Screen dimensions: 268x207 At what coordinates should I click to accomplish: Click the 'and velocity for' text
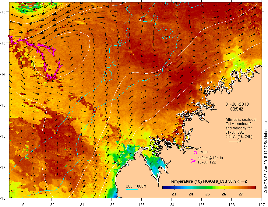238,128
